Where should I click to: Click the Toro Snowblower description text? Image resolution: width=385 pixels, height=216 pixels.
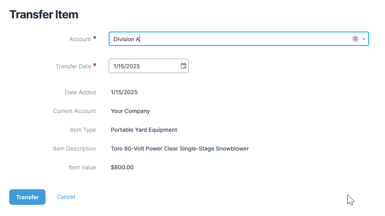[x=180, y=149]
